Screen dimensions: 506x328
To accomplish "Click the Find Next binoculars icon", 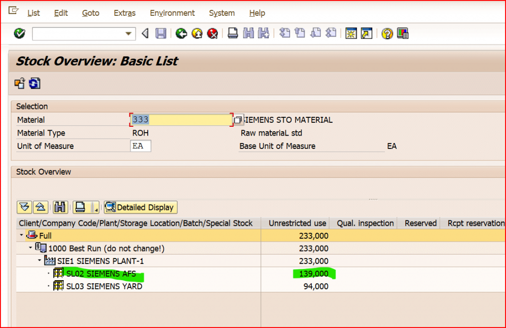I will point(264,33).
